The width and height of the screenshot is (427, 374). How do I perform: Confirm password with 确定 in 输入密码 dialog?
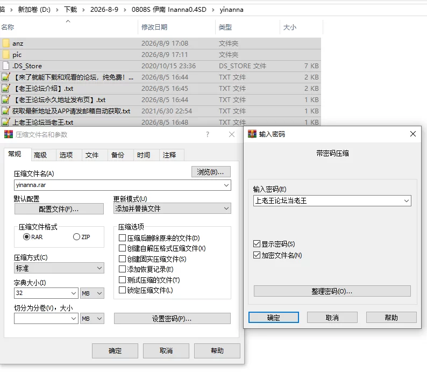(x=274, y=318)
